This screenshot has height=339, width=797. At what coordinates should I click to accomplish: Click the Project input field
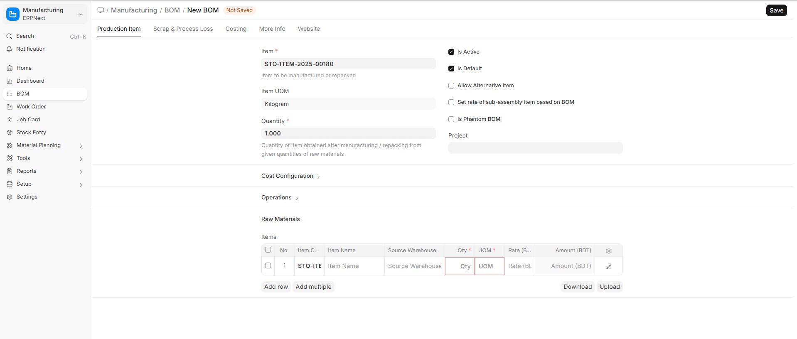tap(535, 148)
